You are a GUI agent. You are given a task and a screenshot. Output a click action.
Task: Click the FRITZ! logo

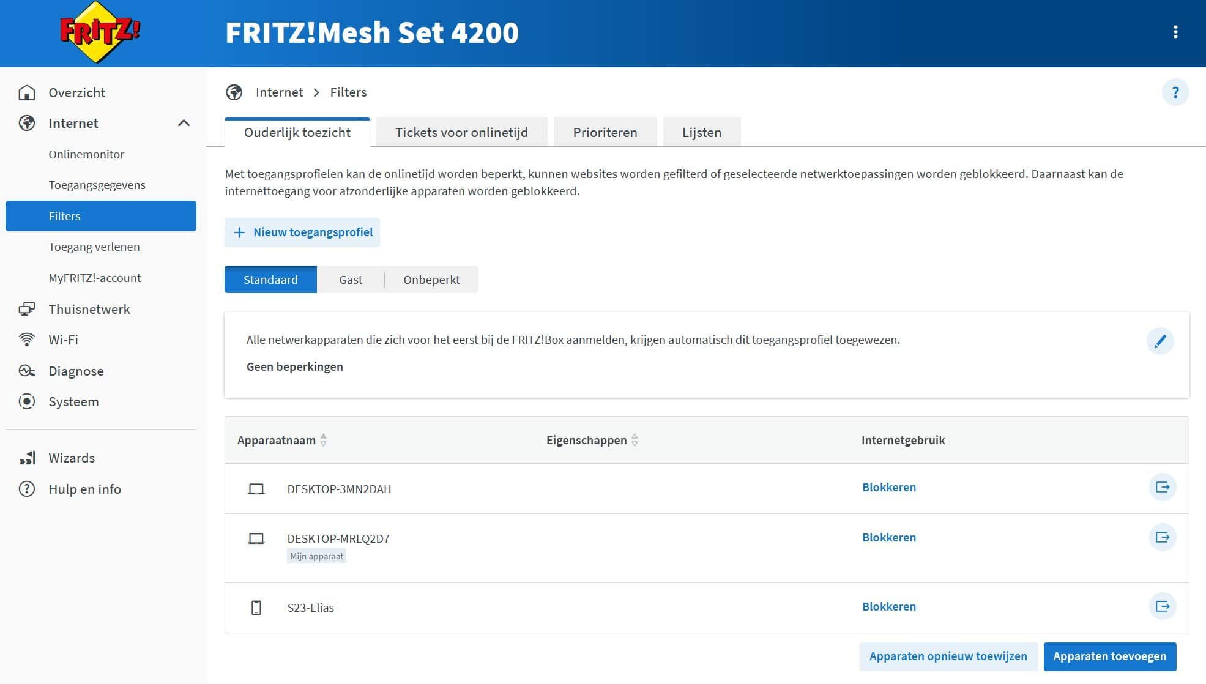101,32
